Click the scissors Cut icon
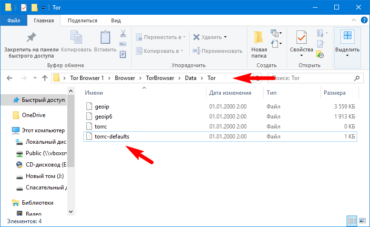Viewport: 370px width, 227px height. coord(123,33)
